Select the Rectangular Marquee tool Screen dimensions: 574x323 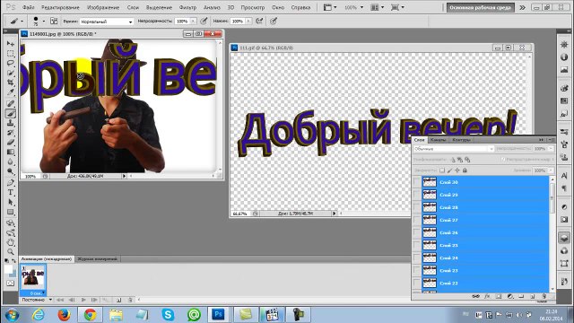[x=10, y=54]
